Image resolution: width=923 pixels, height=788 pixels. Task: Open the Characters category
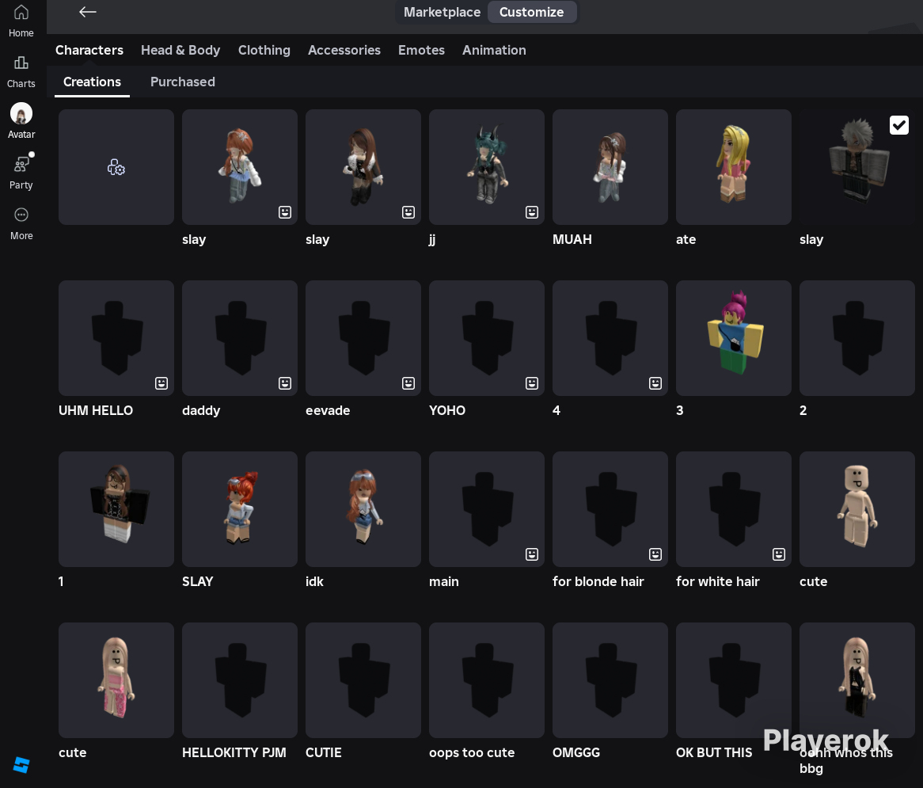[x=89, y=50]
